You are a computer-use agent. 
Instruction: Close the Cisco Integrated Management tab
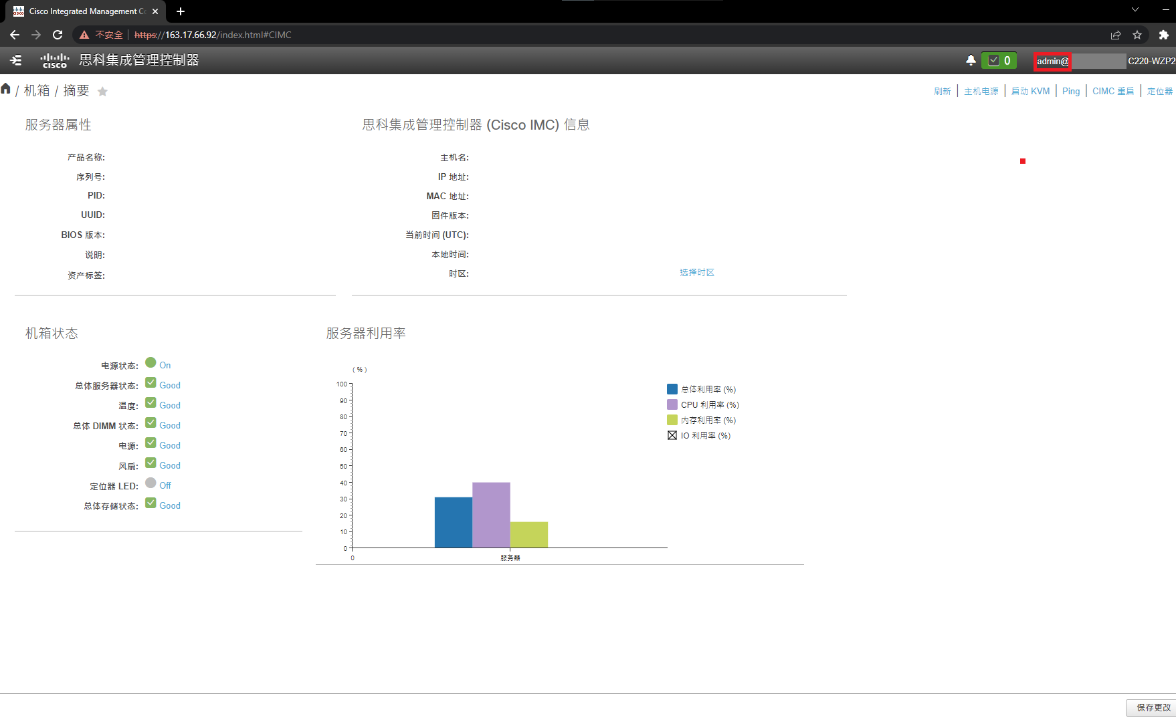155,11
